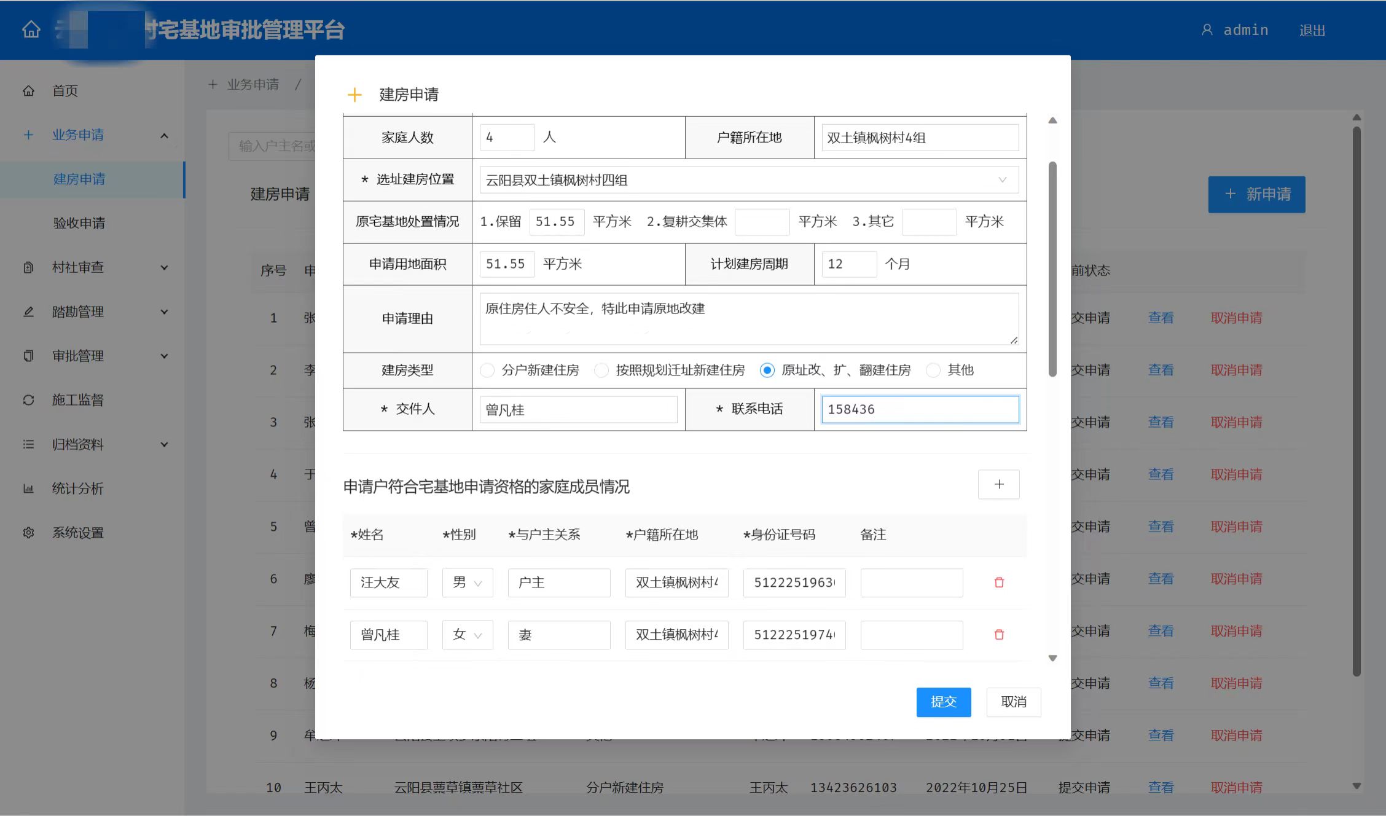
Task: Click the main page vertical scrollbar thumb
Action: 1357,401
